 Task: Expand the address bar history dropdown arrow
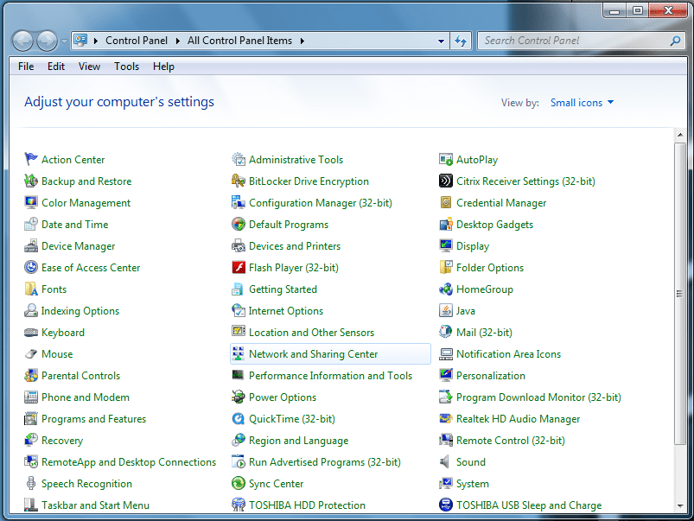click(x=441, y=41)
